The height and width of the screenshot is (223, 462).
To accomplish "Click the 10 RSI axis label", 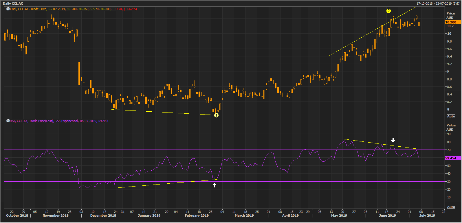I will coord(449,197).
